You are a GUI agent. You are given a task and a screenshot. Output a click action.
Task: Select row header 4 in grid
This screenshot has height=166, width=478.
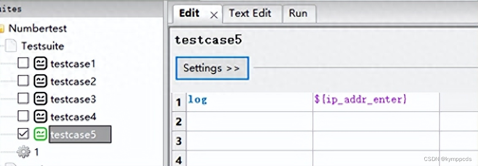coord(179,158)
